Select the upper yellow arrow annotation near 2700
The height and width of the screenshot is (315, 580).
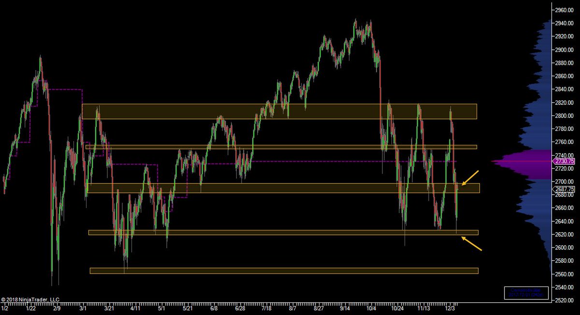pyautogui.click(x=471, y=176)
